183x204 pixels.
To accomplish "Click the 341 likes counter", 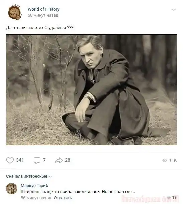I will tap(20, 160).
